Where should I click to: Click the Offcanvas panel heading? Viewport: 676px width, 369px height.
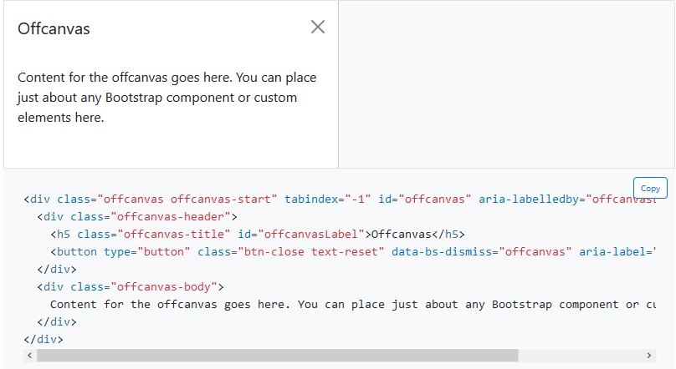[54, 28]
